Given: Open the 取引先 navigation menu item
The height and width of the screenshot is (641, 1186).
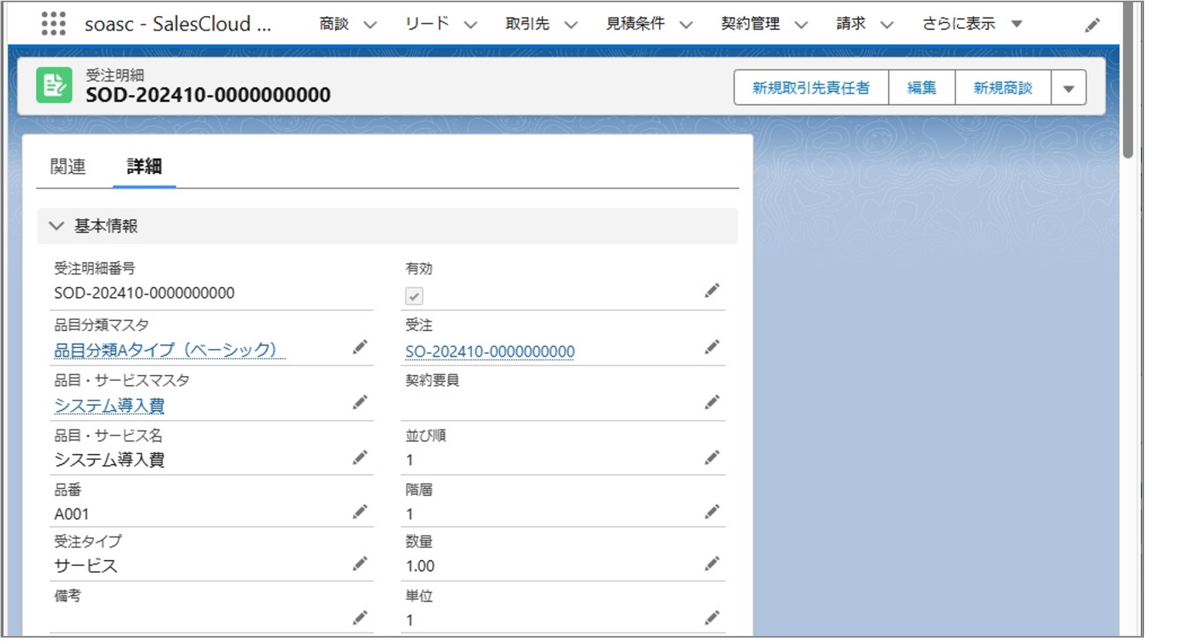Looking at the screenshot, I should 527,24.
